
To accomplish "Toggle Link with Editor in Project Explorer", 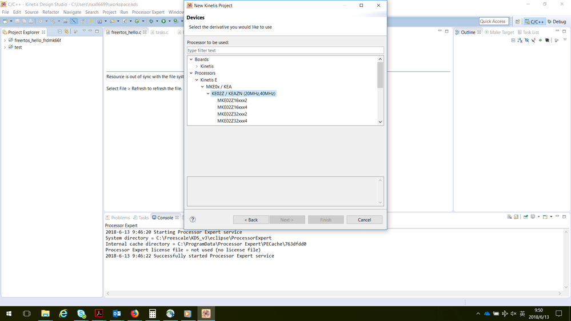I will tap(66, 31).
